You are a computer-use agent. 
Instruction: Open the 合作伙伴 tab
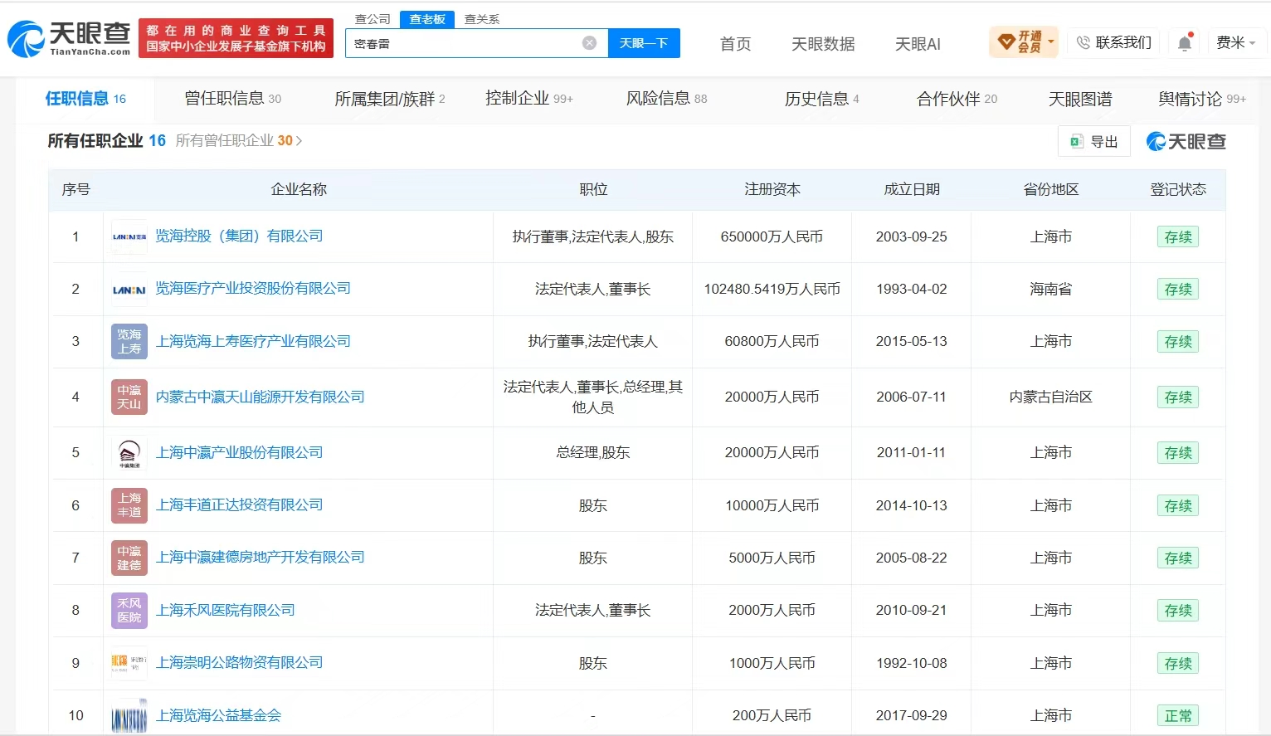tap(957, 99)
